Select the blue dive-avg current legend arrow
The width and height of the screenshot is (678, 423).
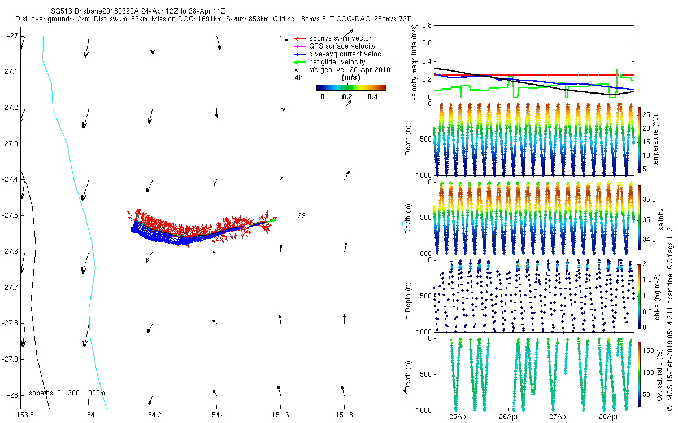pyautogui.click(x=299, y=54)
